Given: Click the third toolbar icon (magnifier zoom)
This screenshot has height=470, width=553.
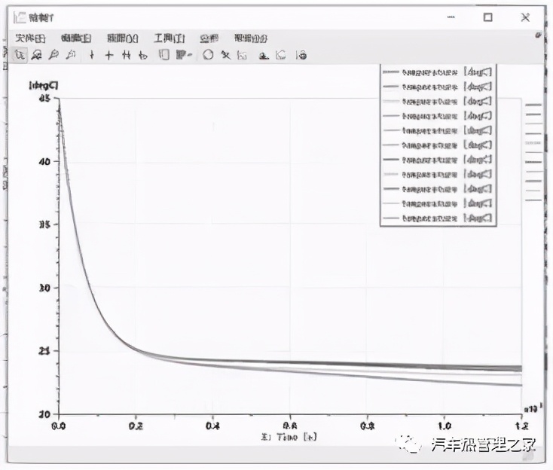Looking at the screenshot, I should click(x=53, y=55).
